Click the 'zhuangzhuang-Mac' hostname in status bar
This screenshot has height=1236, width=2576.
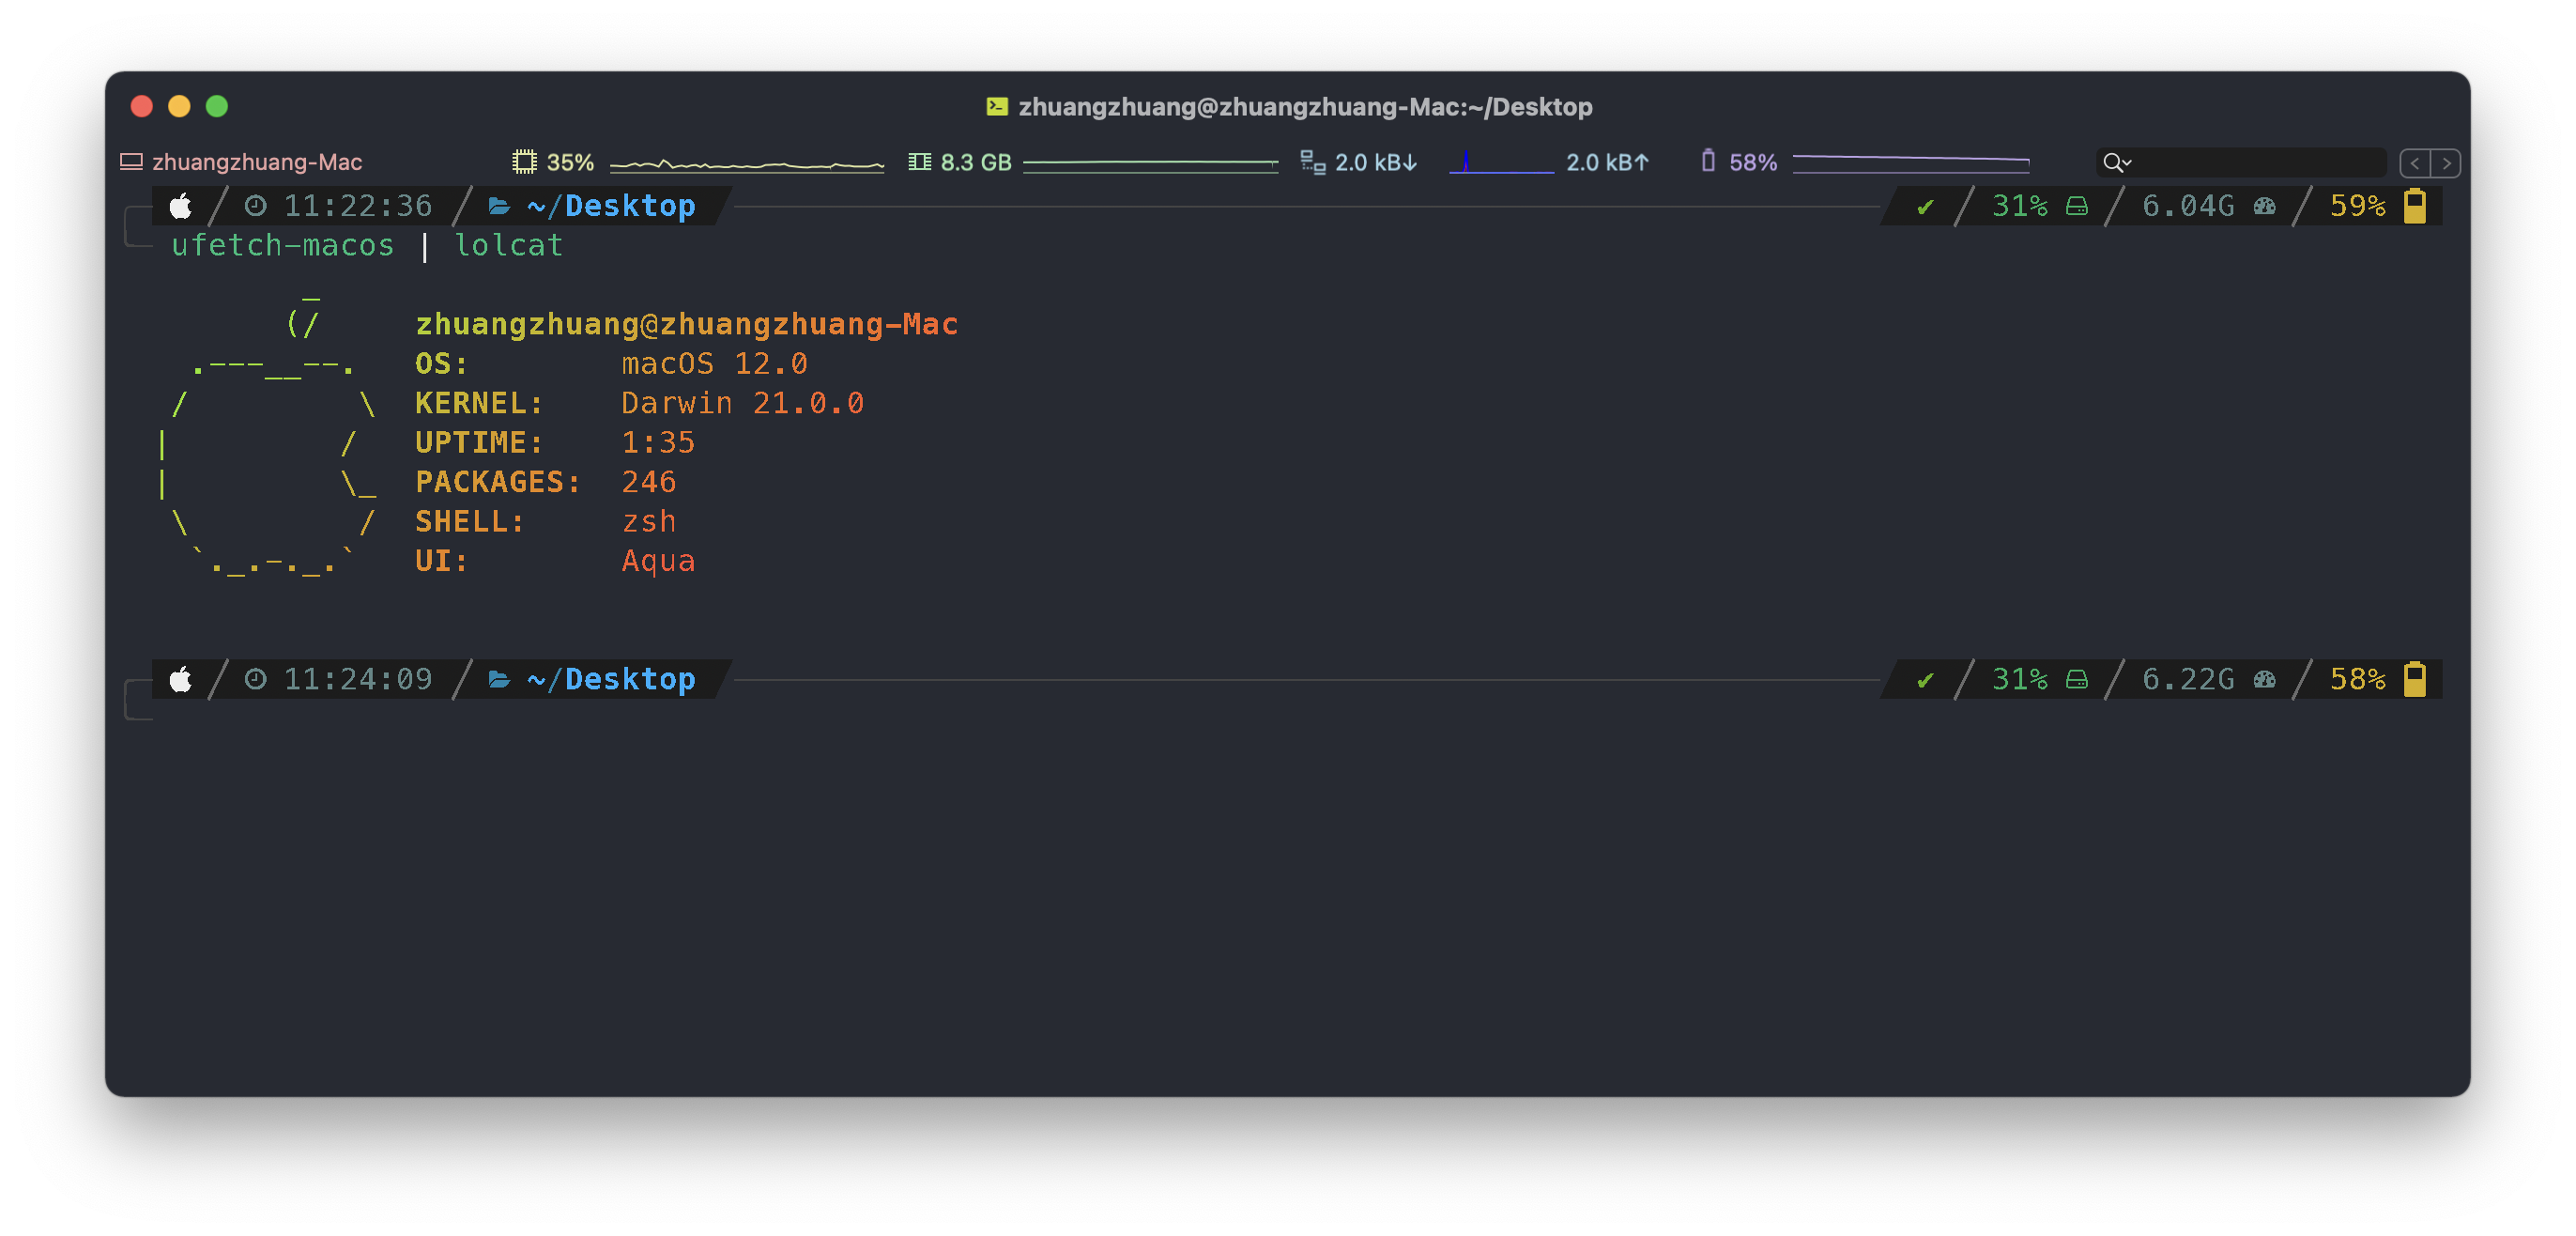257,162
